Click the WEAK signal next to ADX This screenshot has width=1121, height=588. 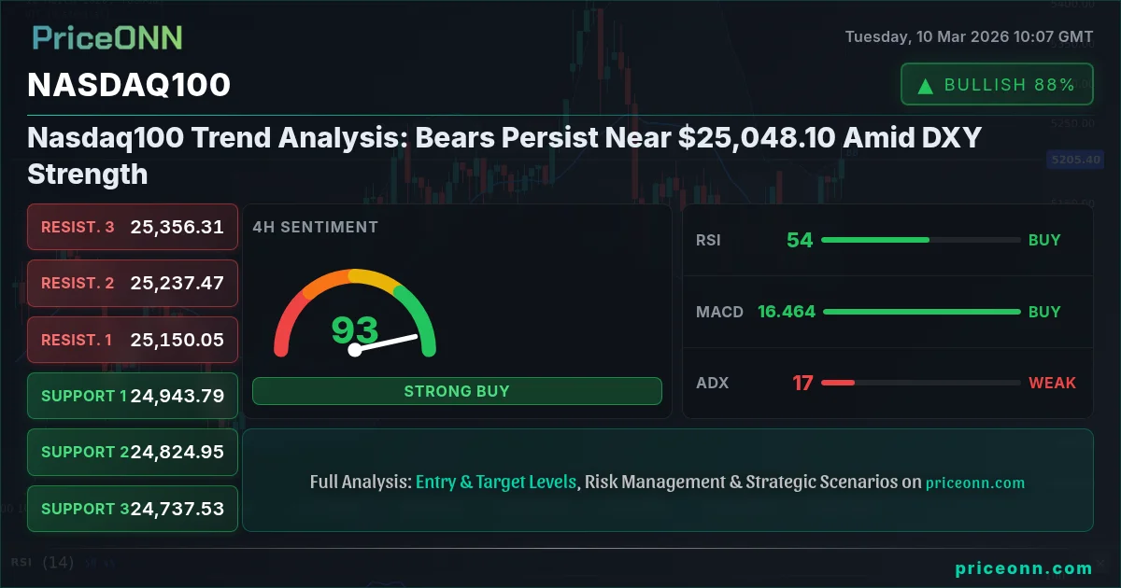tap(1052, 383)
